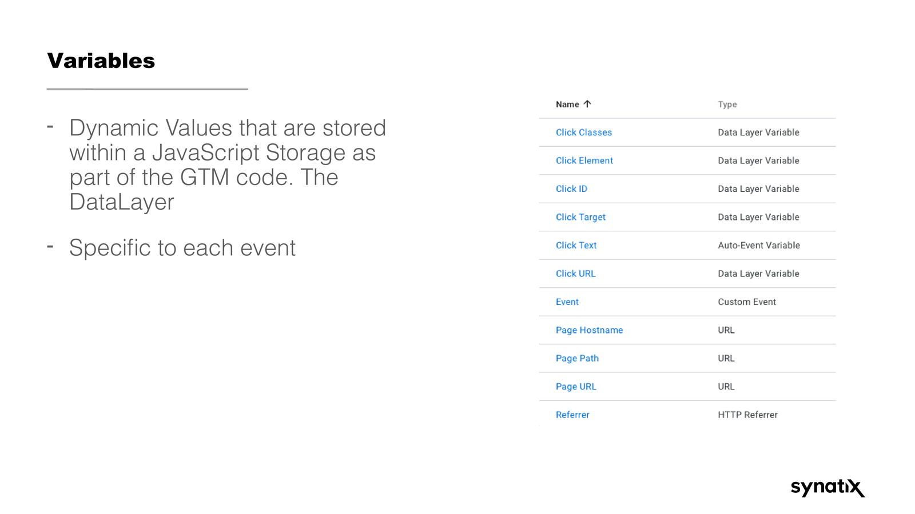The width and height of the screenshot is (915, 514).
Task: Click the Auto-Event Variable type cell
Action: [x=758, y=246]
